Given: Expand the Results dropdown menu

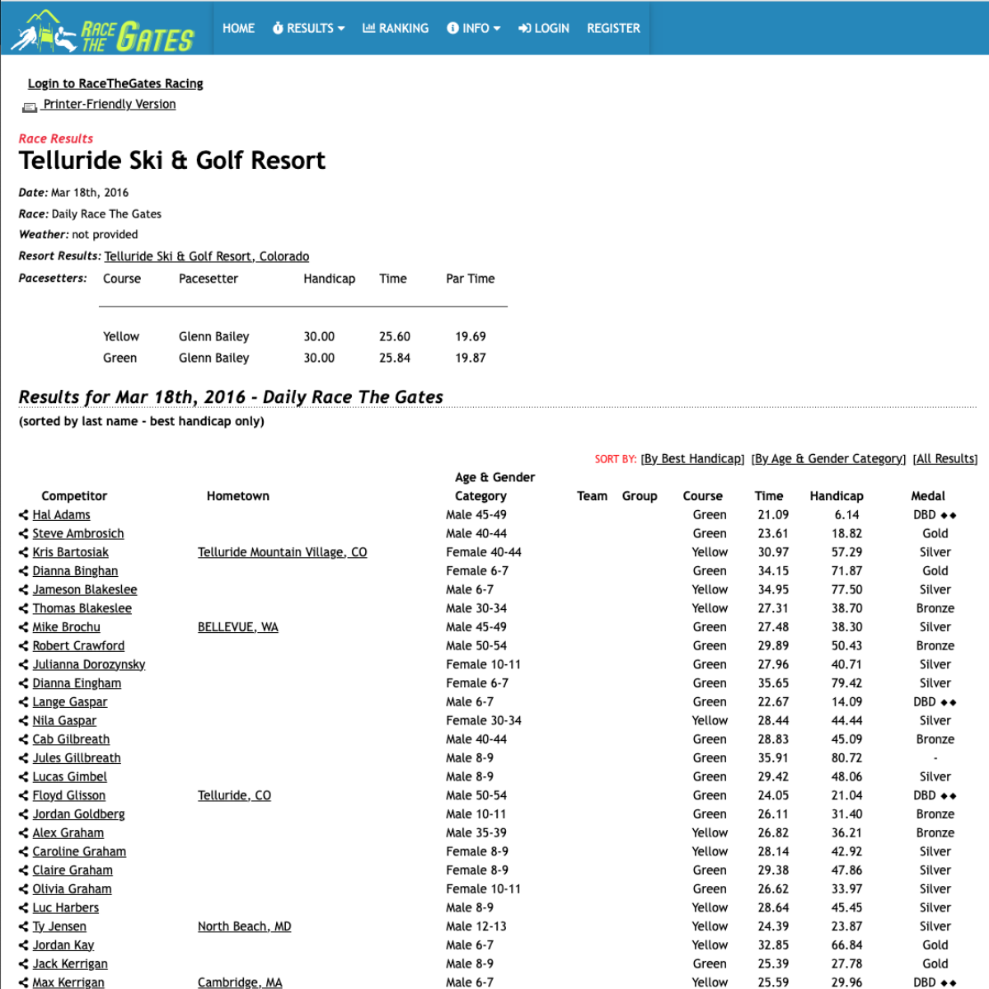Looking at the screenshot, I should click(x=309, y=28).
